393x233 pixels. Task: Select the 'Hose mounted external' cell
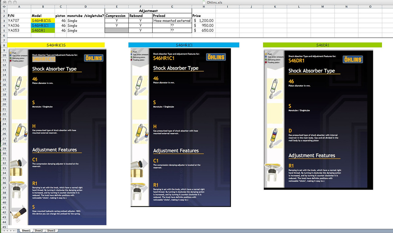(x=172, y=21)
